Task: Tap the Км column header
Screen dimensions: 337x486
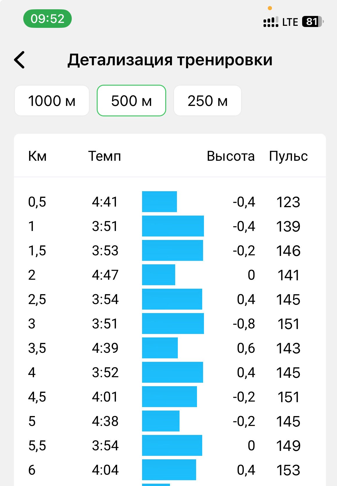Action: pyautogui.click(x=37, y=156)
